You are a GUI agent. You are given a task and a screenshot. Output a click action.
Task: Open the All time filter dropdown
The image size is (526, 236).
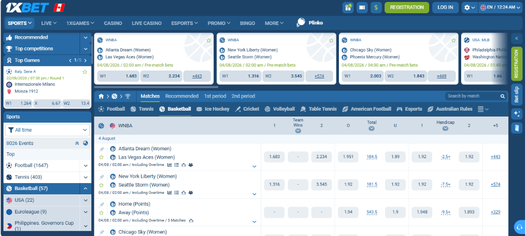point(47,130)
